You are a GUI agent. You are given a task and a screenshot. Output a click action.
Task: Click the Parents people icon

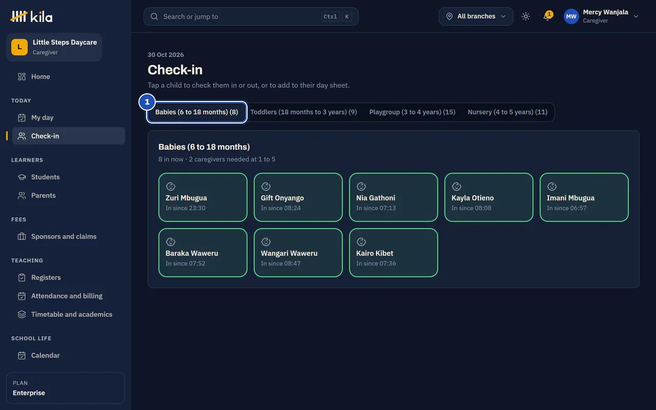22,195
